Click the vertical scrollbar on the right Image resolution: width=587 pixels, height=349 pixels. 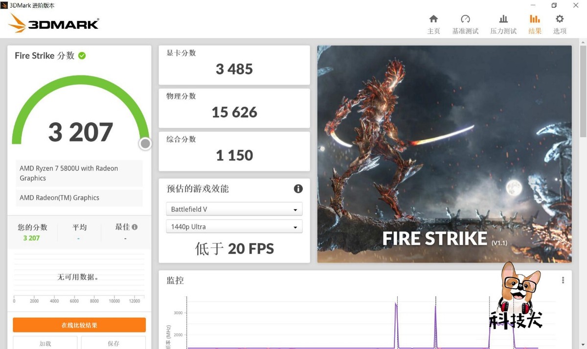(583, 91)
